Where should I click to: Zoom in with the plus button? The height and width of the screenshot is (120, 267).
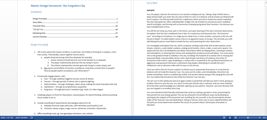coord(260,118)
